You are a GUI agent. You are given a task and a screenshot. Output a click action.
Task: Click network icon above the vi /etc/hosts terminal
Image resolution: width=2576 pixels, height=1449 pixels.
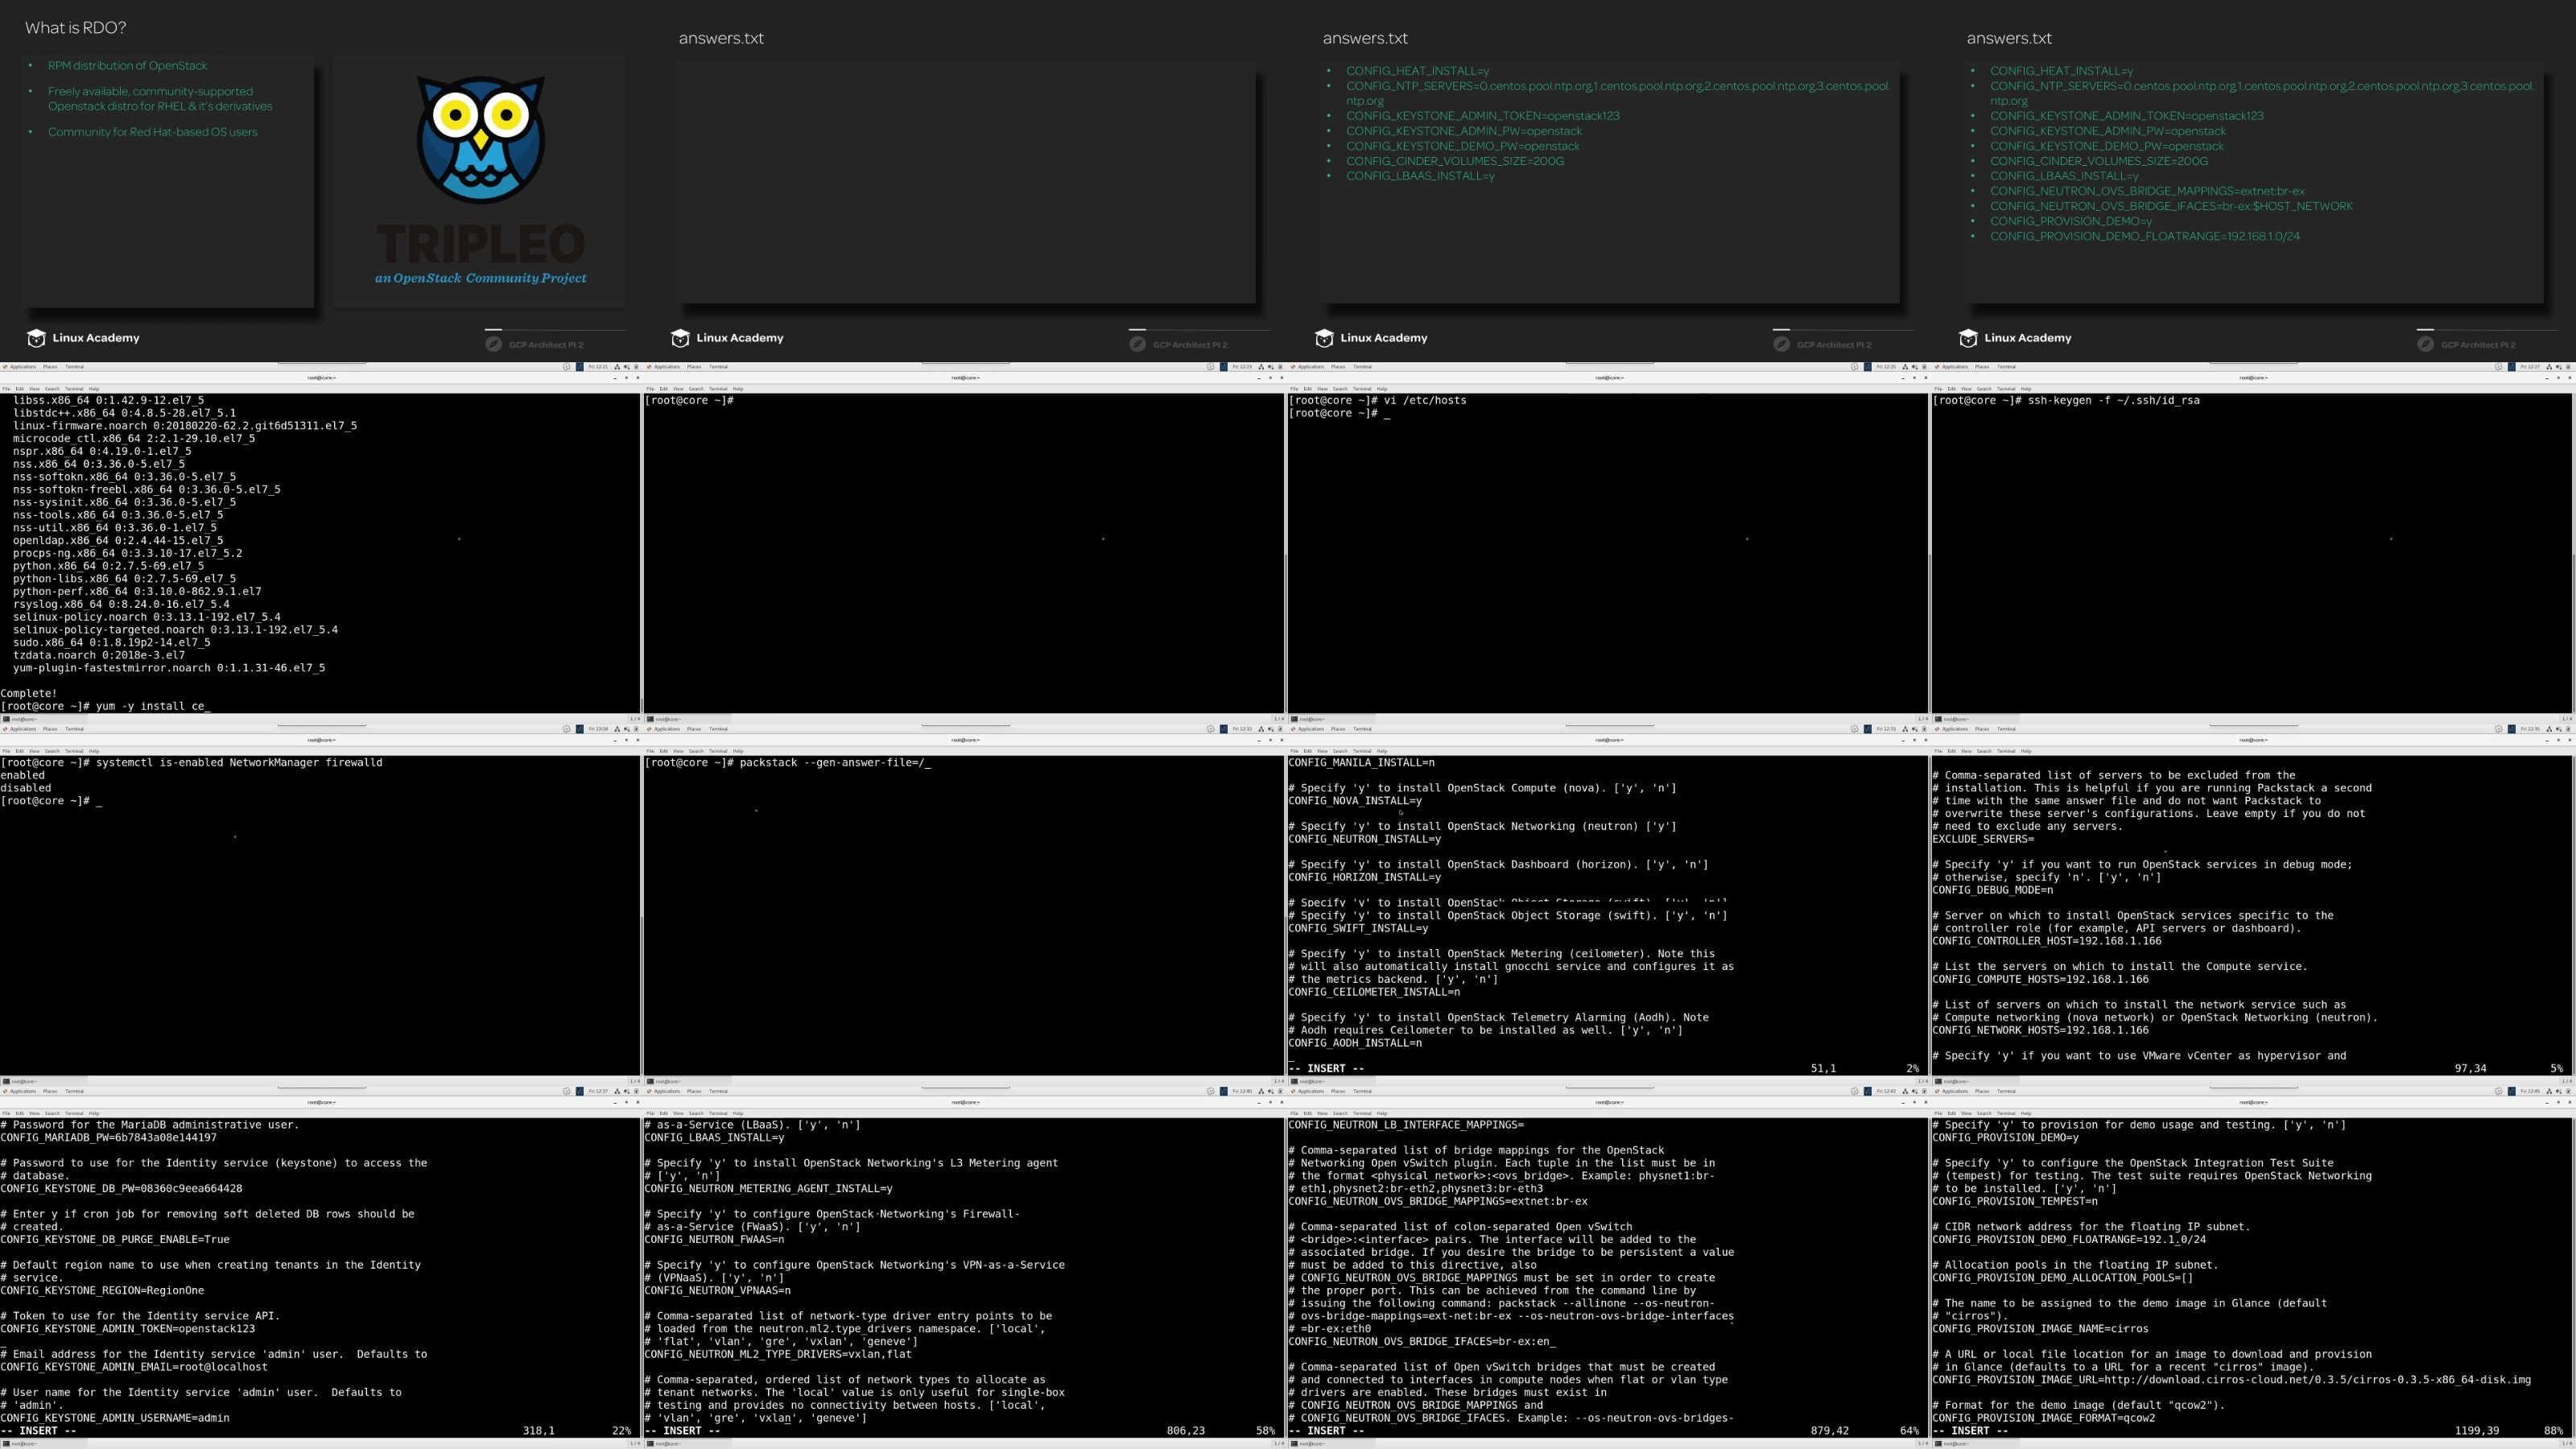[x=1906, y=367]
